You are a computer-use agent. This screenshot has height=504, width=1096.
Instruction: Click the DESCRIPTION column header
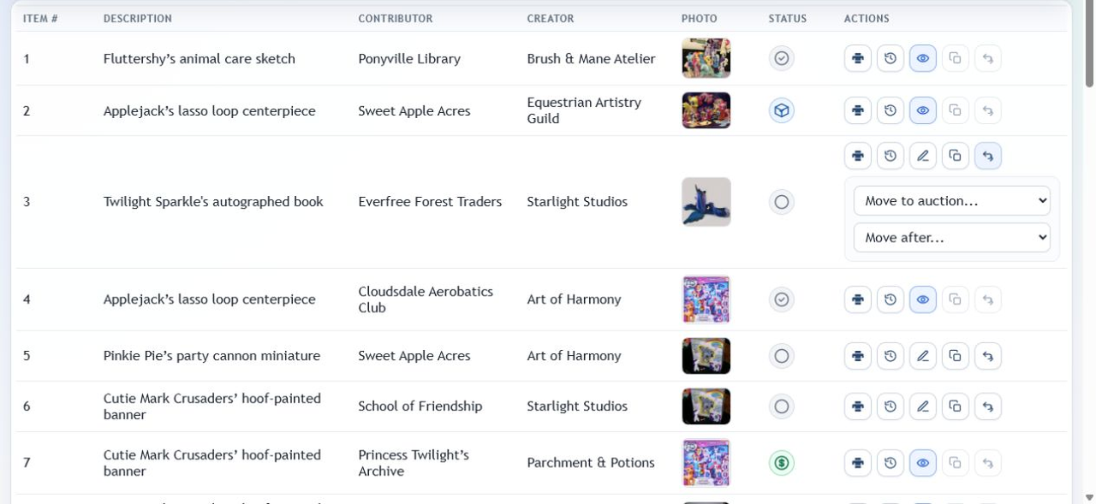[x=137, y=18]
